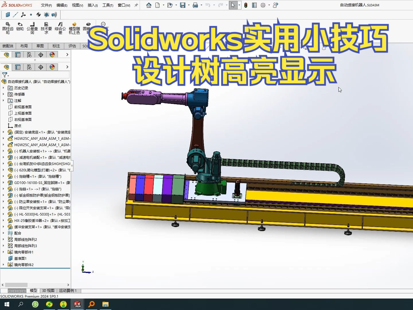The height and width of the screenshot is (310, 413).
Task: Click the Bounding Box tool icon
Action: pyautogui.click(x=46, y=15)
